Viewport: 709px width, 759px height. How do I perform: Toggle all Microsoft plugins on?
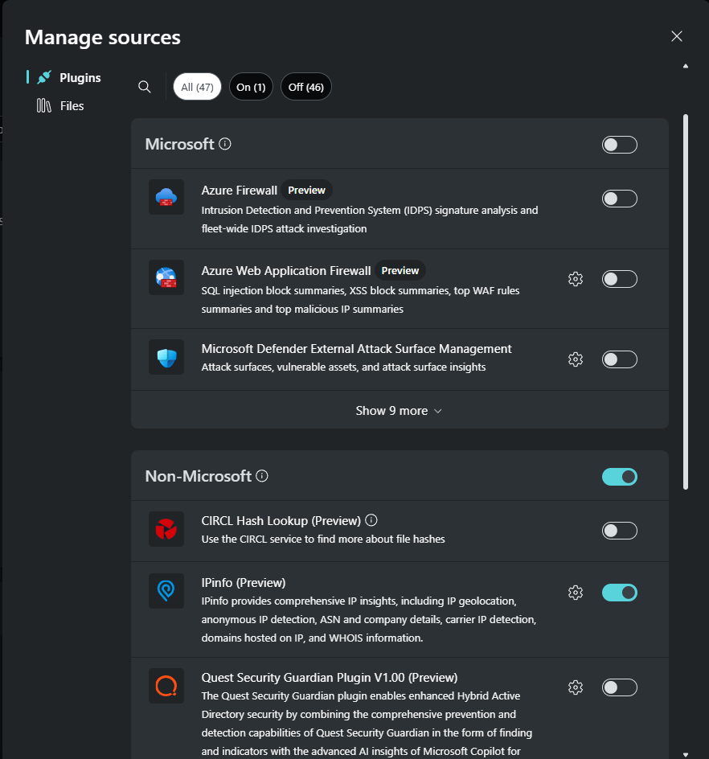click(x=620, y=145)
